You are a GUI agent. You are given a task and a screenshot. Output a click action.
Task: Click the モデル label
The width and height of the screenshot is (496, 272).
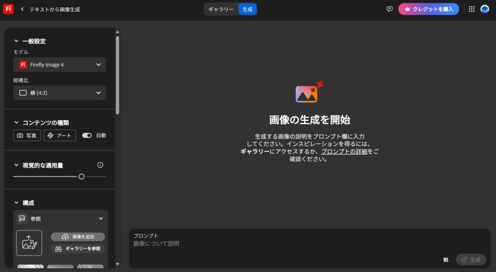pos(21,52)
